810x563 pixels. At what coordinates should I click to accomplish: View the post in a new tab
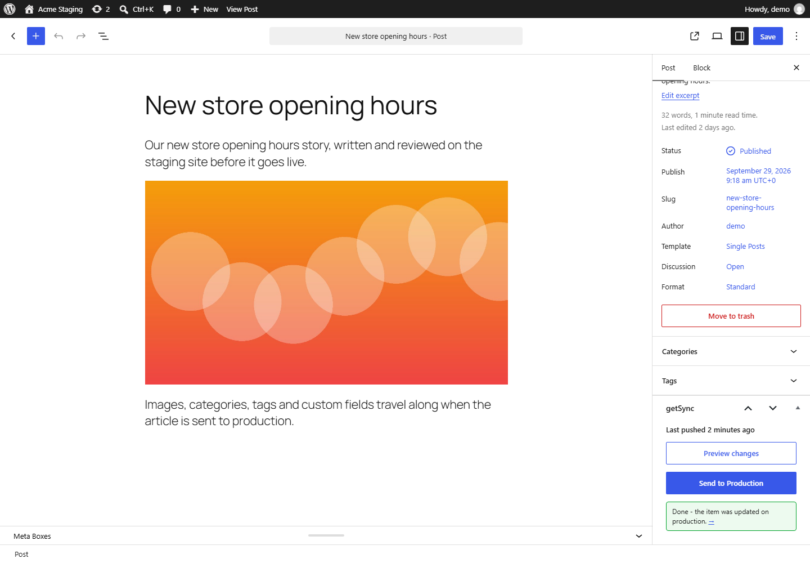tap(695, 36)
